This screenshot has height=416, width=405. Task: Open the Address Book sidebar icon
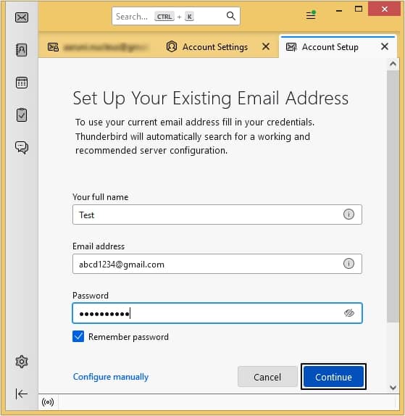[x=22, y=50]
